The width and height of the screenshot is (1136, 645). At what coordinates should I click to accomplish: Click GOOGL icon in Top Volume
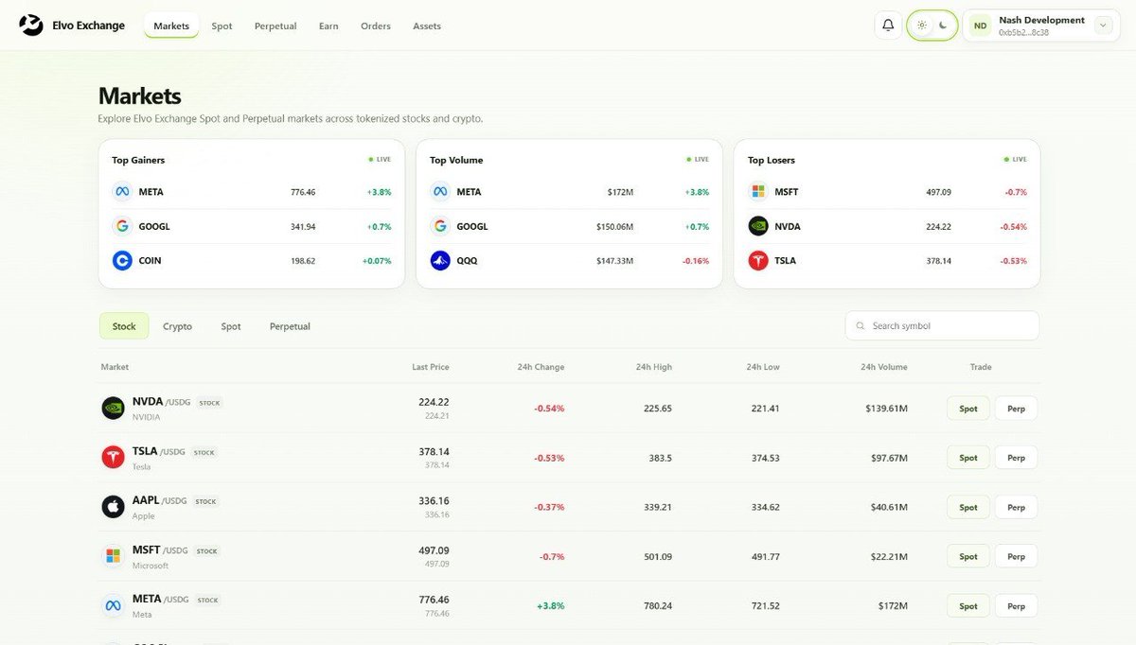click(440, 226)
